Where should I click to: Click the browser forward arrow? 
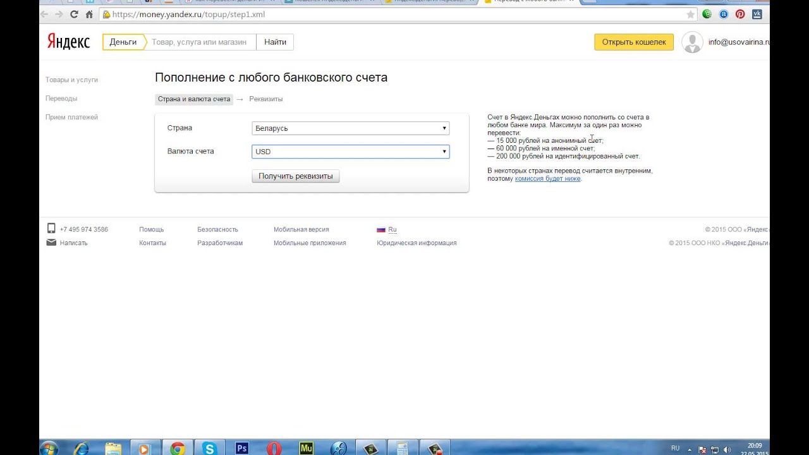click(x=59, y=14)
